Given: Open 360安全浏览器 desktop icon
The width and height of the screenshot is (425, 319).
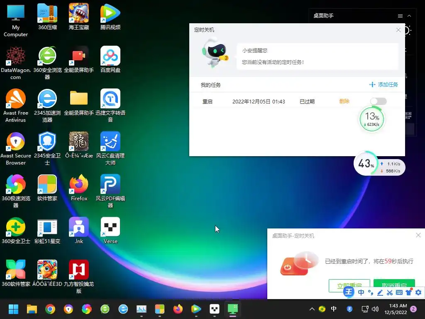Looking at the screenshot, I should [x=47, y=63].
